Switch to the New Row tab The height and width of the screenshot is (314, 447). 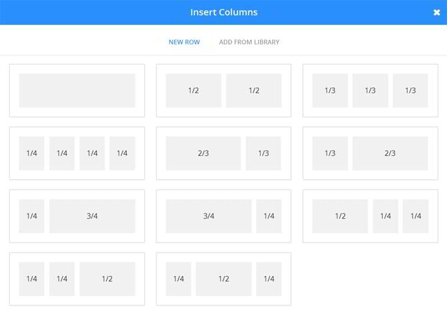184,42
